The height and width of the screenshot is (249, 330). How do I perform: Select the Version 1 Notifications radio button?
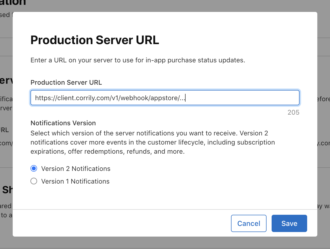[x=34, y=181]
